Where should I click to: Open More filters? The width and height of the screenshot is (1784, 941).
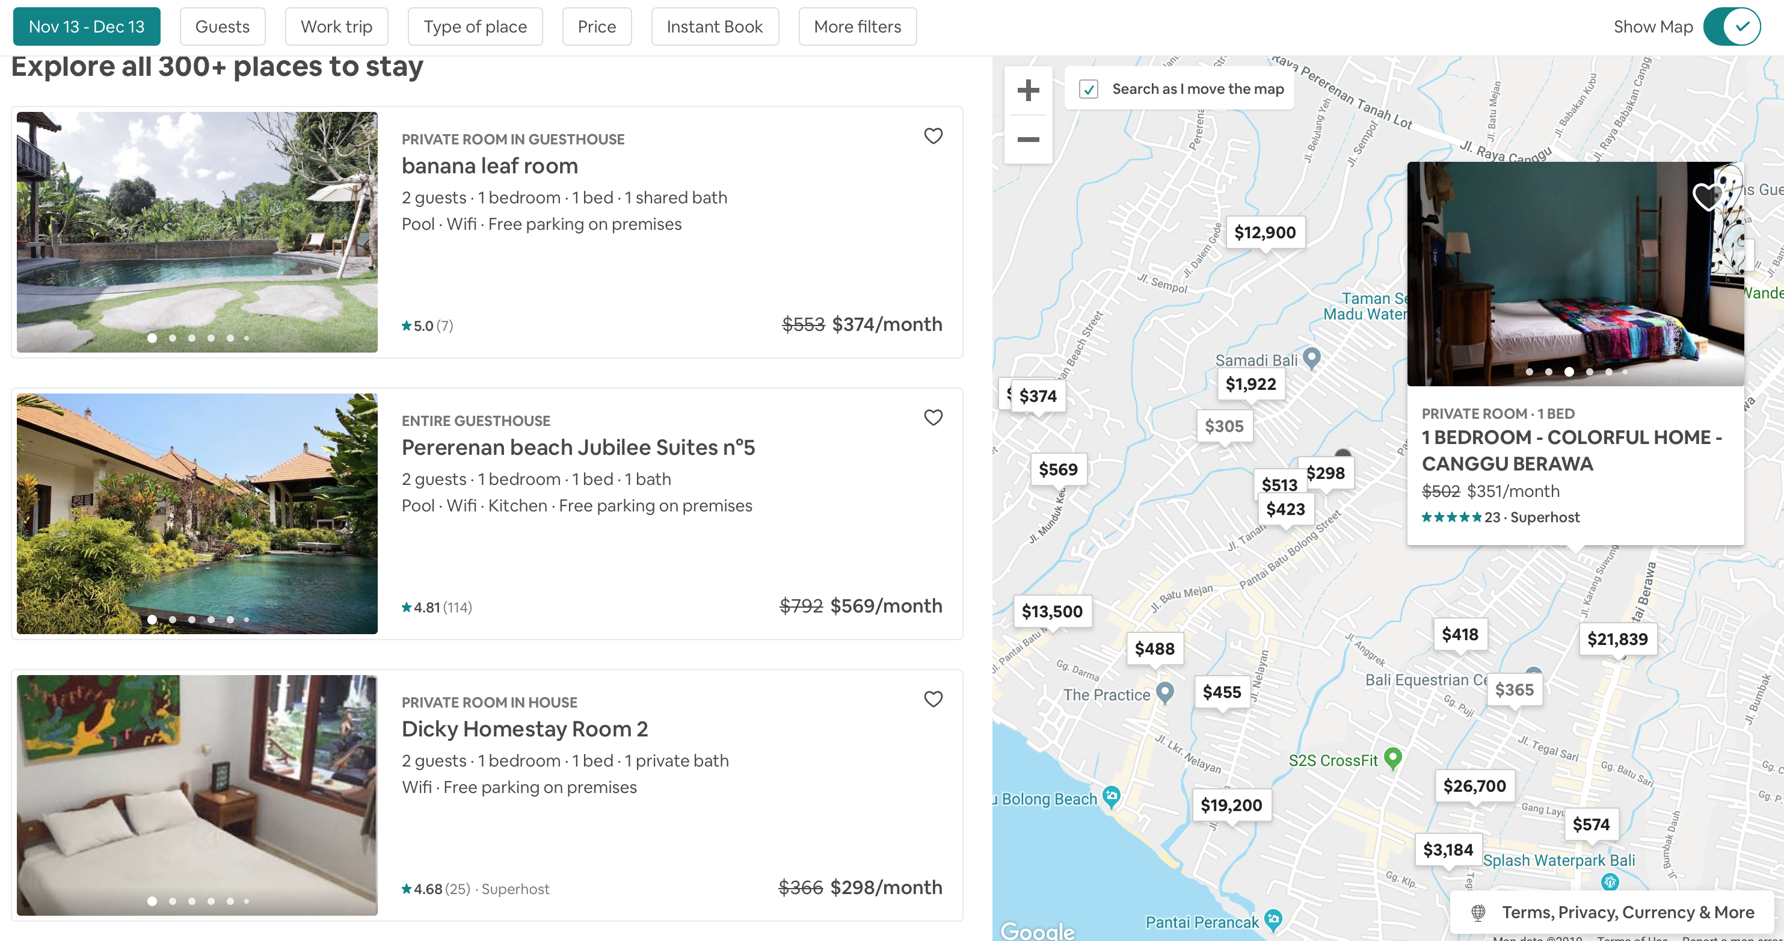click(857, 27)
